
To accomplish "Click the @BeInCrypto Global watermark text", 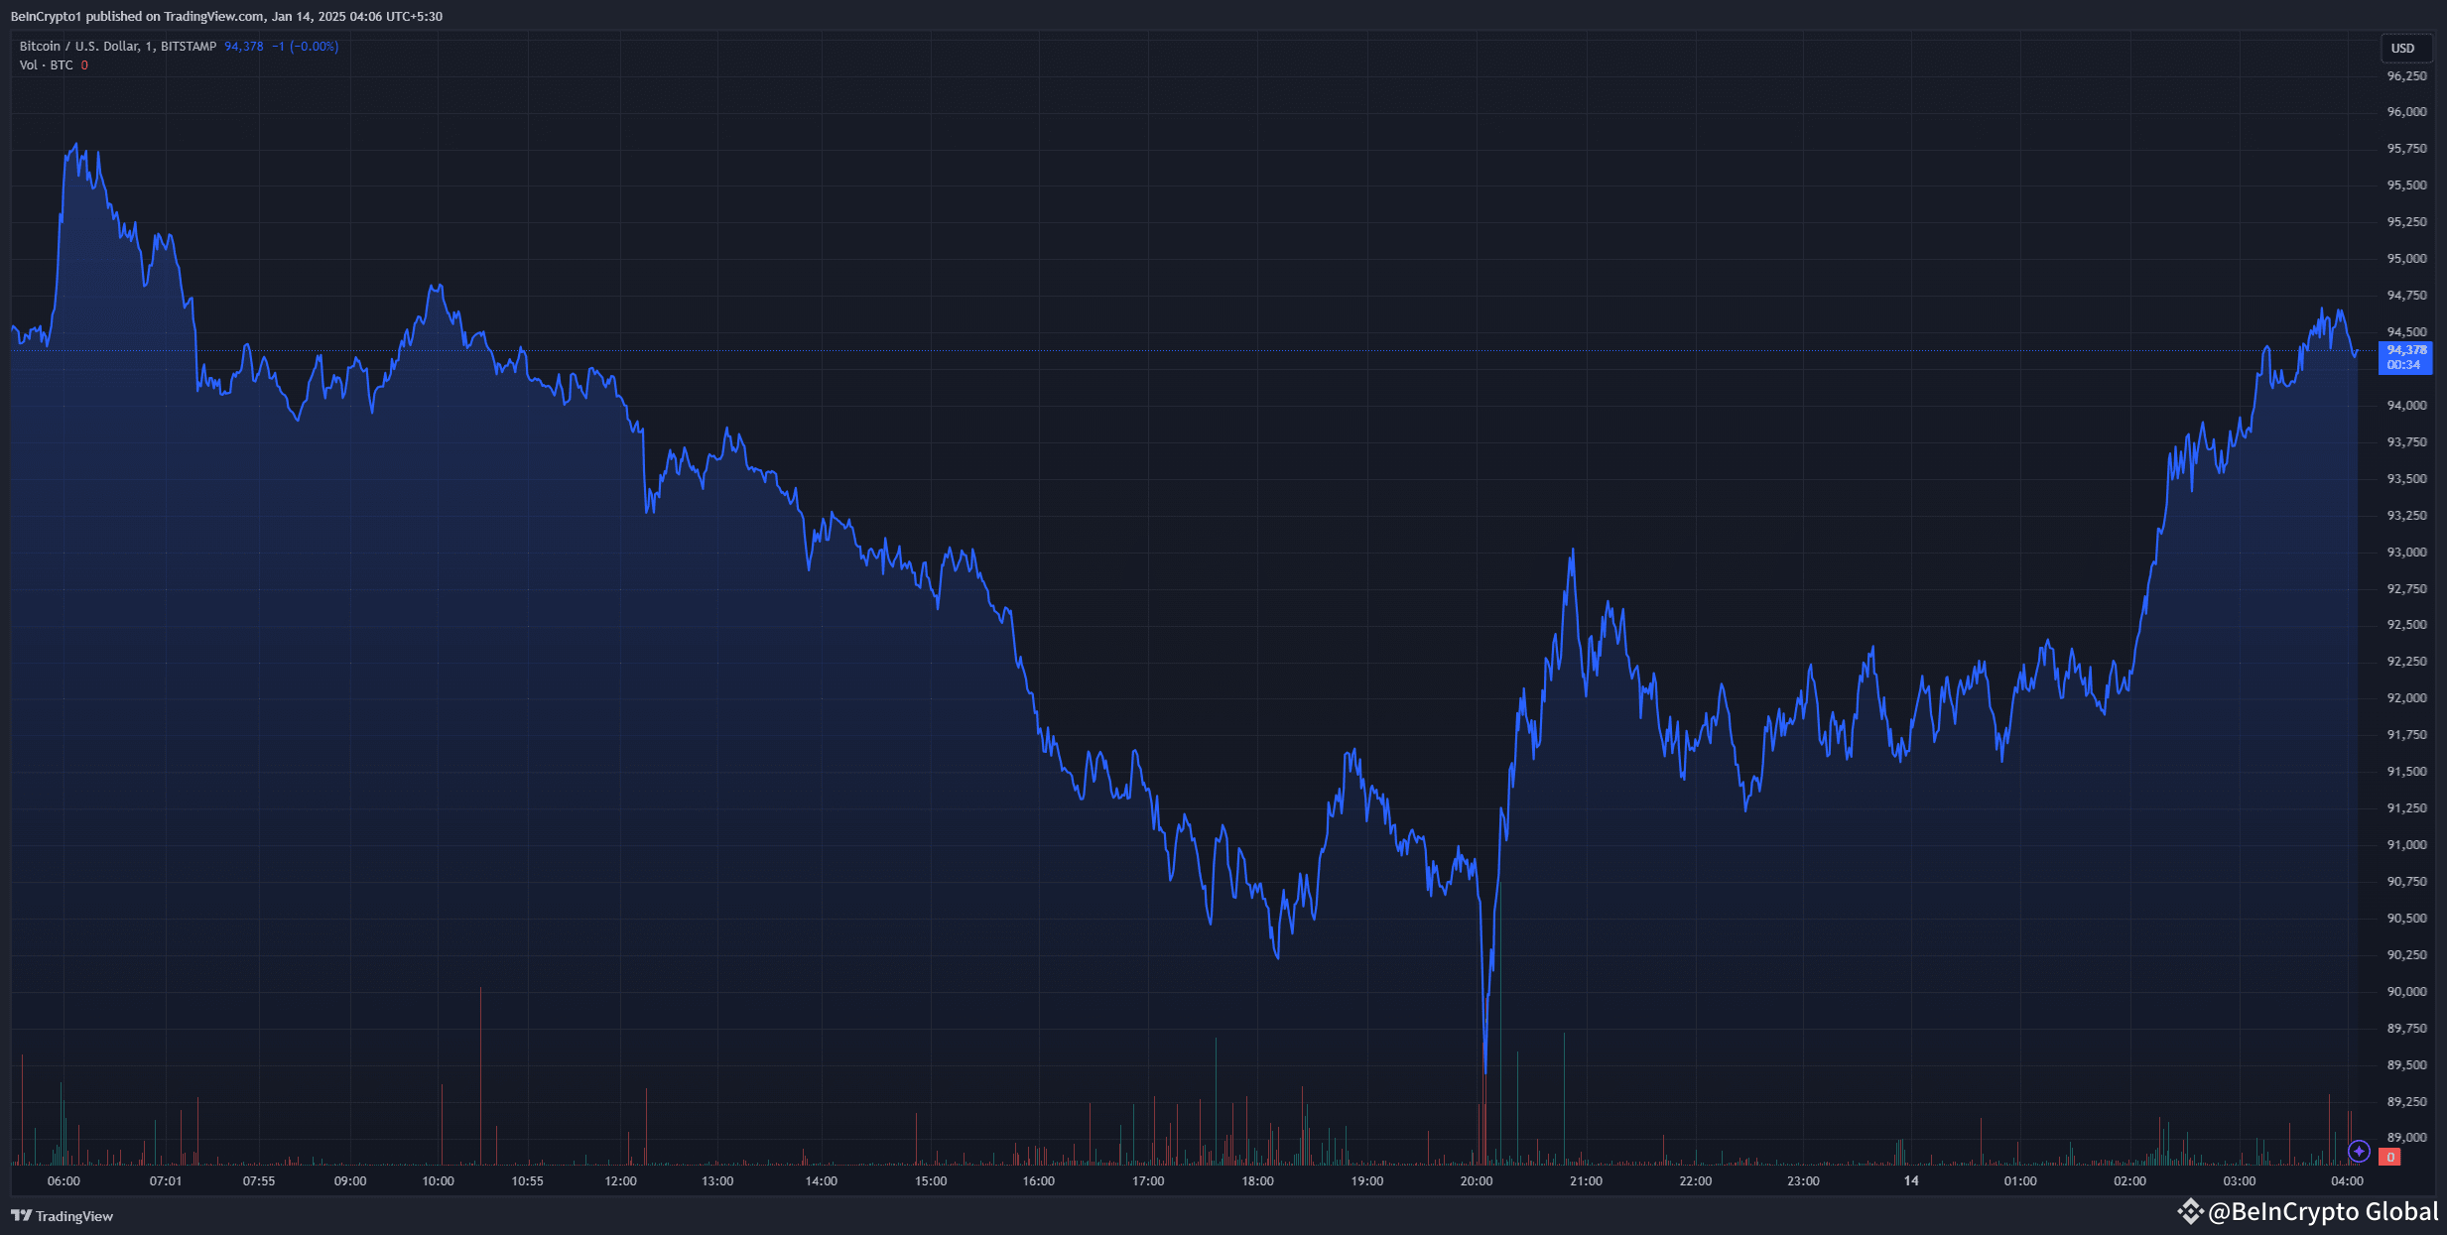I will [2322, 1211].
